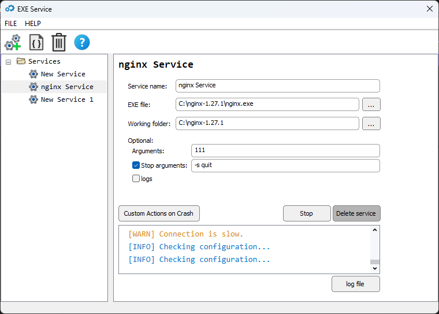439x314 pixels.
Task: Click the Services folder icon
Action: pos(21,61)
